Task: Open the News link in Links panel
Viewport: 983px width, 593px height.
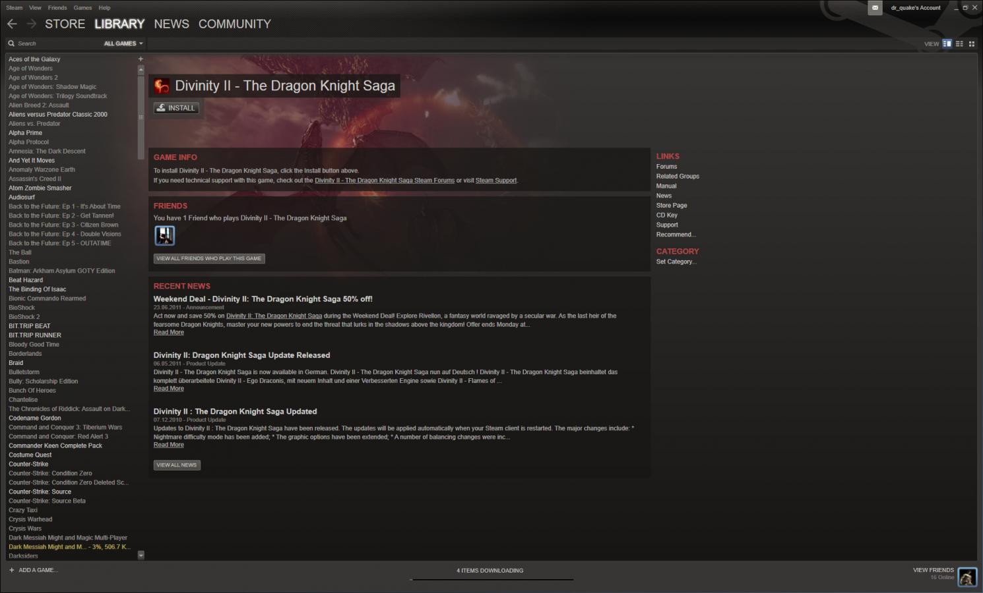Action: 664,196
